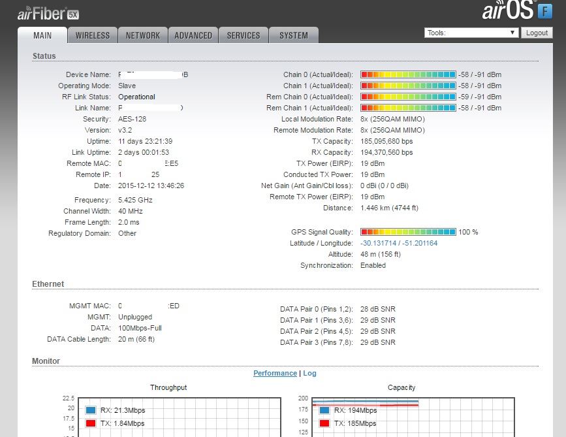Click the Rem Chain 0 signal bar
Image resolution: width=566 pixels, height=437 pixels.
408,97
